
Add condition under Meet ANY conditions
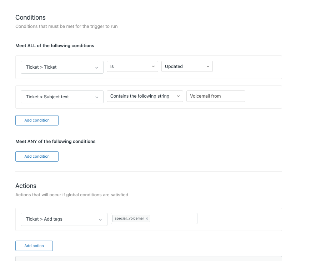37,157
